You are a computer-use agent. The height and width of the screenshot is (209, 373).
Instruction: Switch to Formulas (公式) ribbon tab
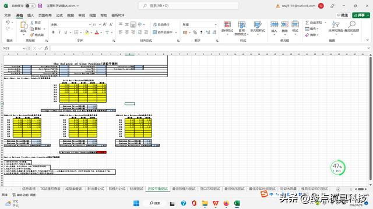pyautogui.click(x=59, y=15)
